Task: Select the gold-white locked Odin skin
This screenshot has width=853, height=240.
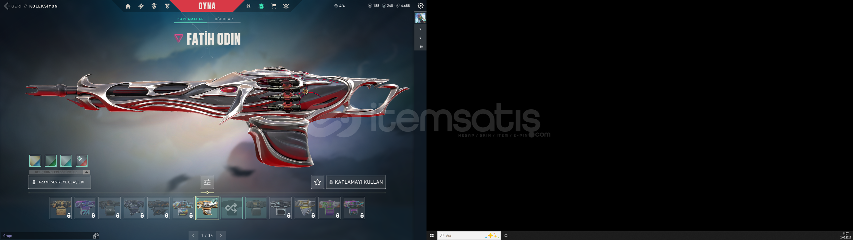Action: [x=305, y=208]
